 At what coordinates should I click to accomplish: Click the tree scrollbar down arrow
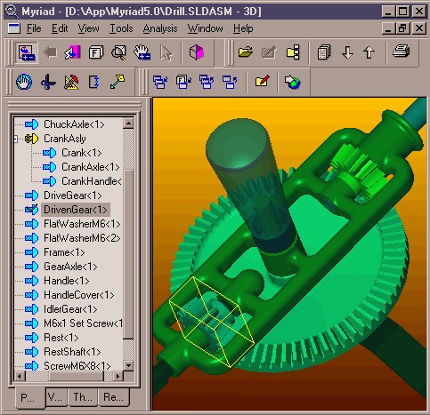coord(128,365)
